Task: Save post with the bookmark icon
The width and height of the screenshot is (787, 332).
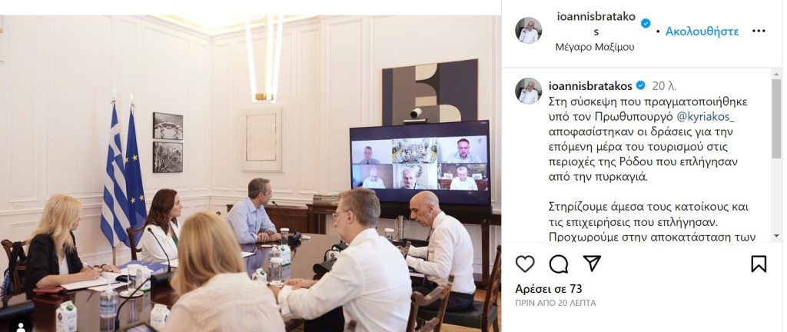Action: 759,264
